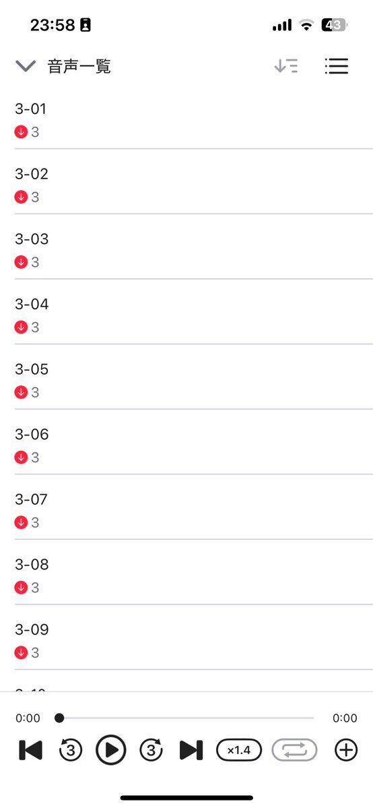Skip to the previous track
The image size is (373, 808).
click(30, 750)
